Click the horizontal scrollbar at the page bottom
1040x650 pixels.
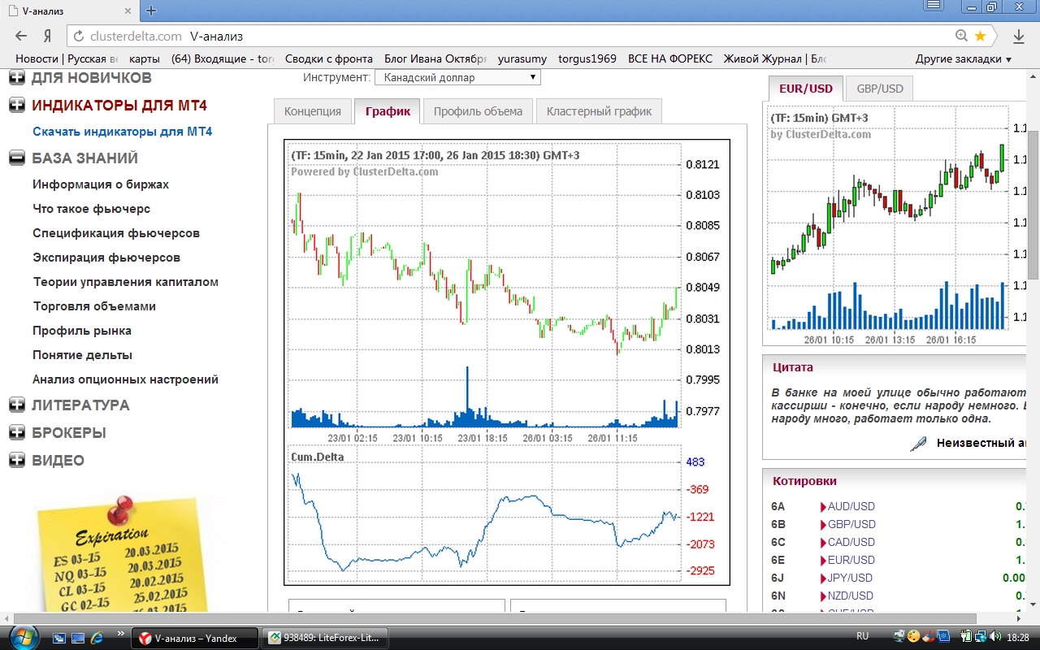[x=487, y=619]
